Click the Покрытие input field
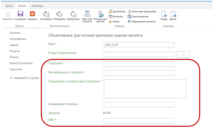 [x=139, y=64]
